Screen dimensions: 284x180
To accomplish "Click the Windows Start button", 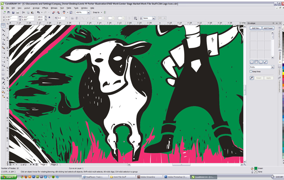I will pos(9,177).
